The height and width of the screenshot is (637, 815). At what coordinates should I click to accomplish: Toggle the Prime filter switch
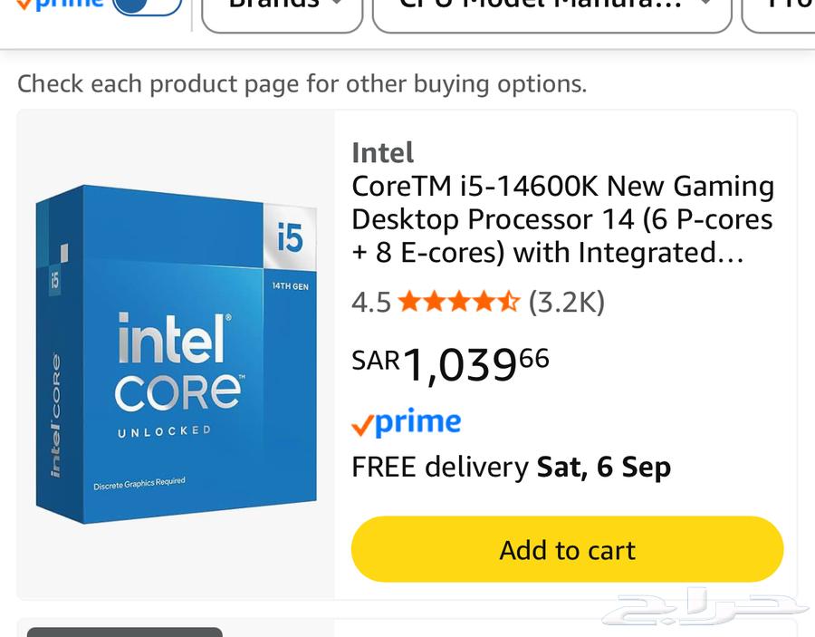tap(148, 6)
